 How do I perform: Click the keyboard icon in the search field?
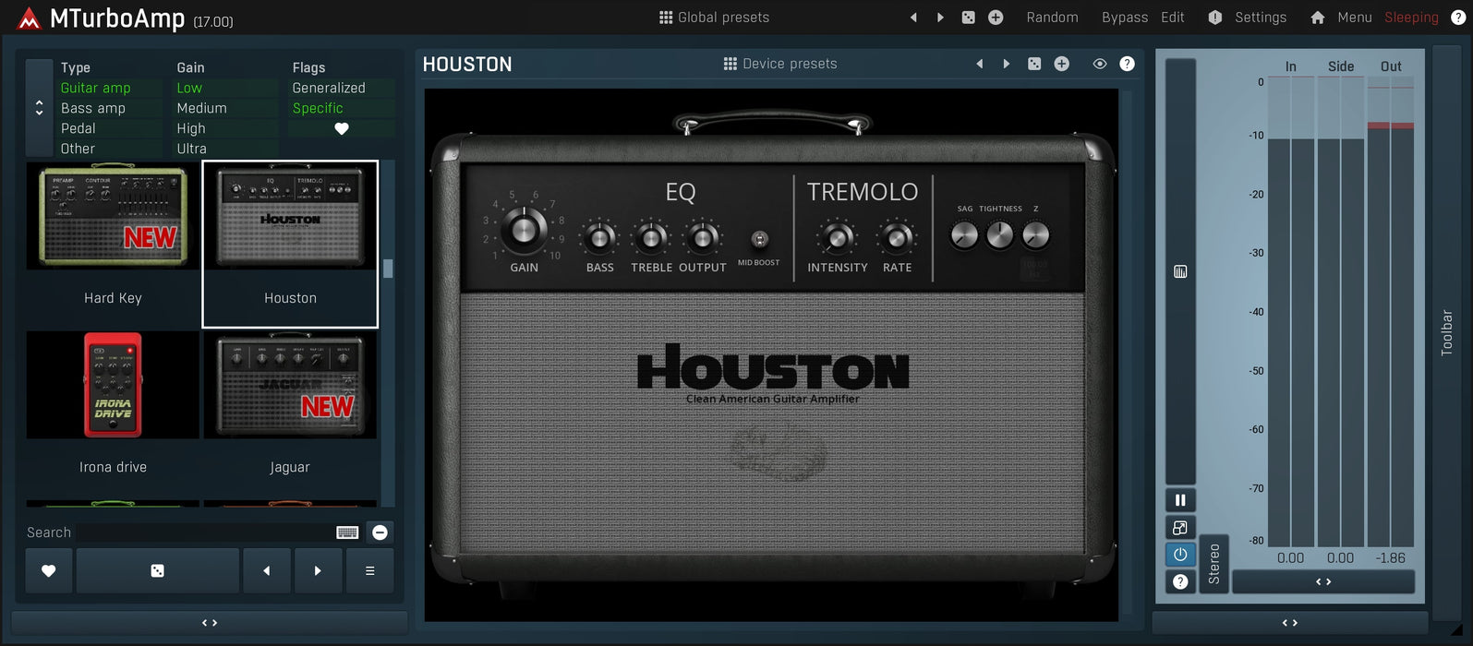[347, 532]
